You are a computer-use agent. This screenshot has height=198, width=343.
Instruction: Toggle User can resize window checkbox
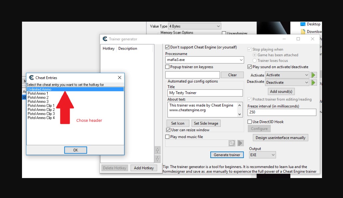point(168,130)
